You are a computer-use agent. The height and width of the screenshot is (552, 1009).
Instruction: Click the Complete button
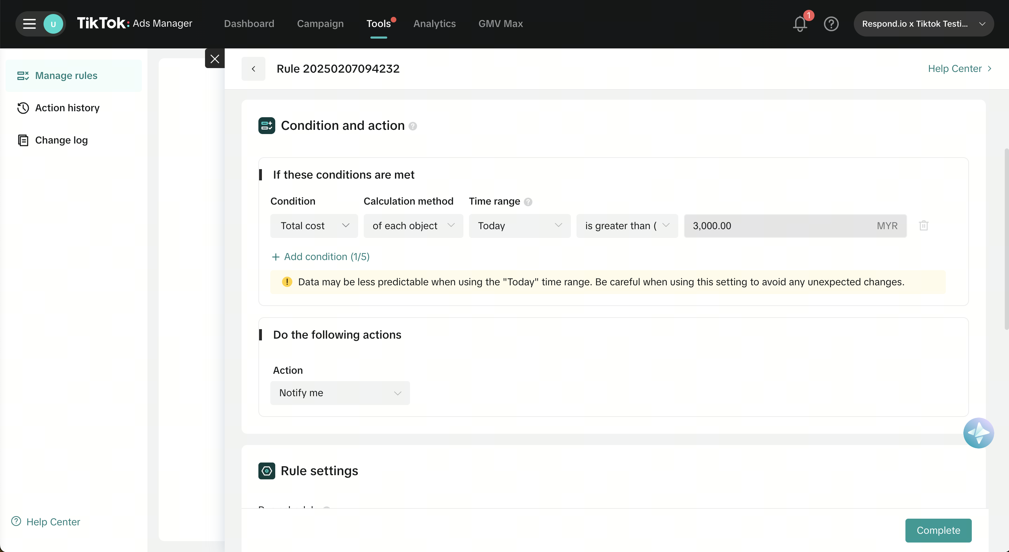(938, 530)
